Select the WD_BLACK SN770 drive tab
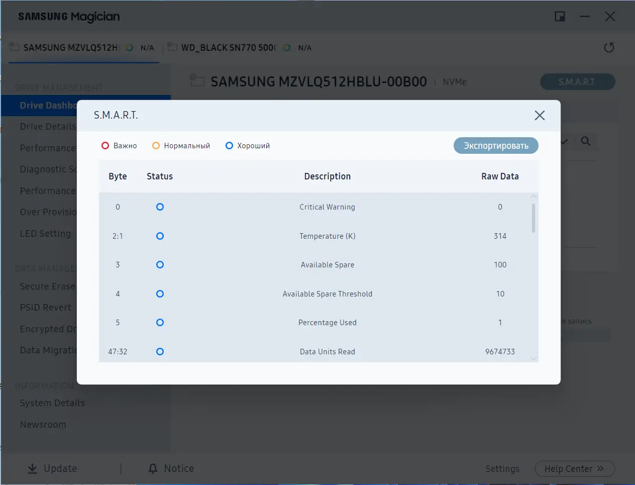 239,48
